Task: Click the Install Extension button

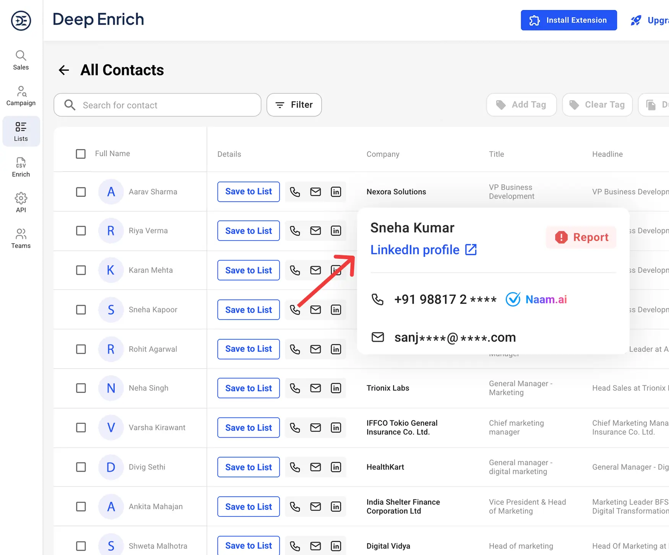Action: 569,20
